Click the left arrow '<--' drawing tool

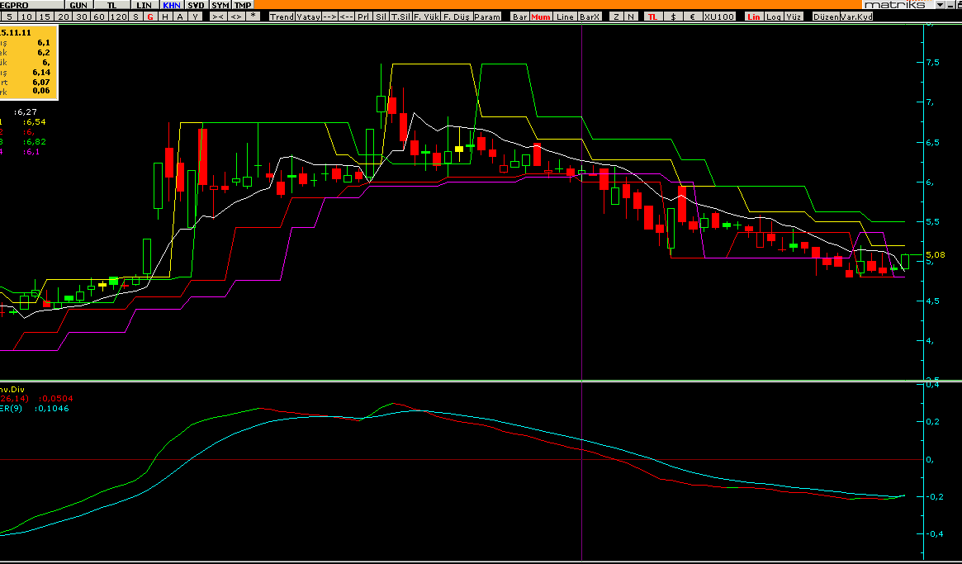[x=348, y=17]
